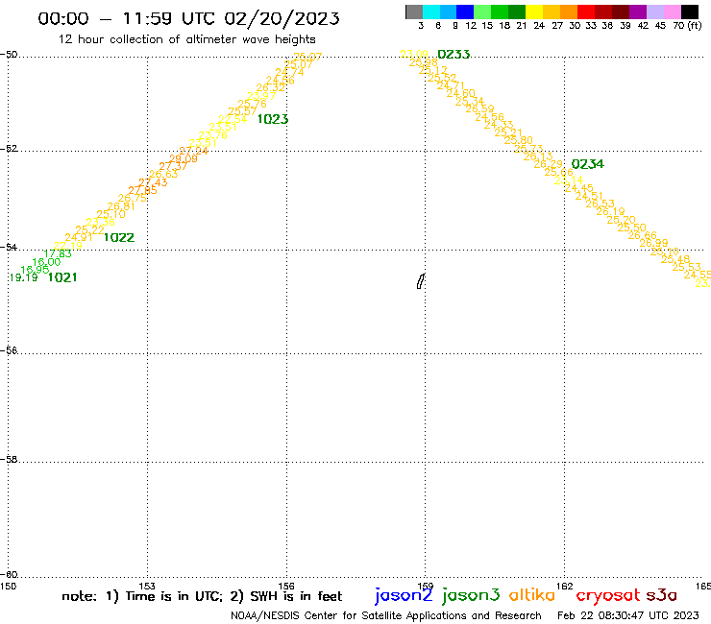Click wave height value 26.32
Image resolution: width=711 pixels, height=624 pixels.
coord(270,88)
